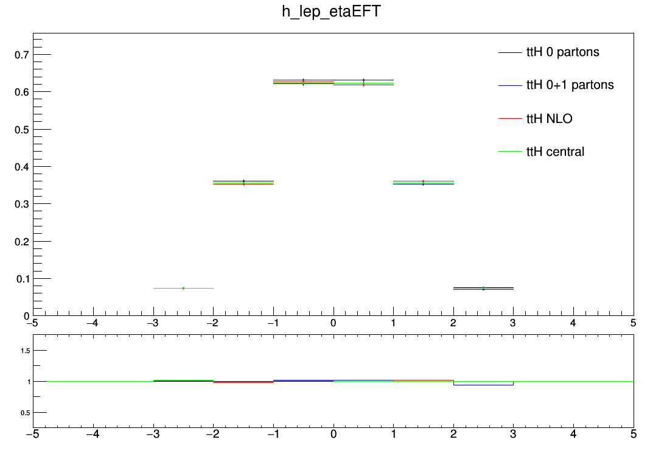Click the −1 label on the ratio panel x-axis
This screenshot has width=667, height=470.
click(273, 434)
